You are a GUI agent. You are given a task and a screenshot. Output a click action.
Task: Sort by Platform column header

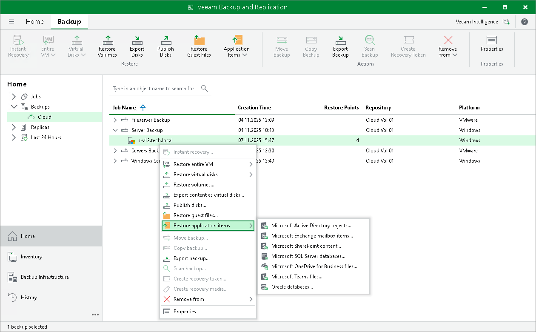pyautogui.click(x=469, y=108)
